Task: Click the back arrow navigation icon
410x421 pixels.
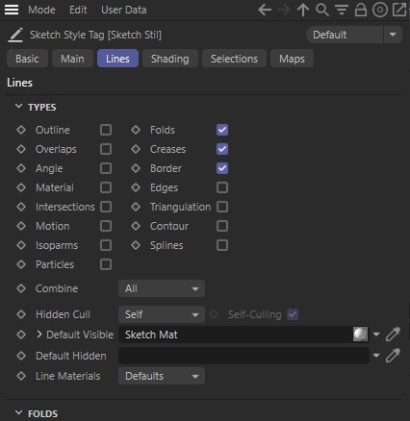Action: pyautogui.click(x=265, y=10)
